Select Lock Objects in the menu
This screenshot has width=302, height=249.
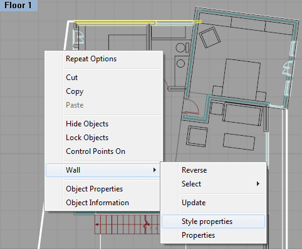point(103,138)
